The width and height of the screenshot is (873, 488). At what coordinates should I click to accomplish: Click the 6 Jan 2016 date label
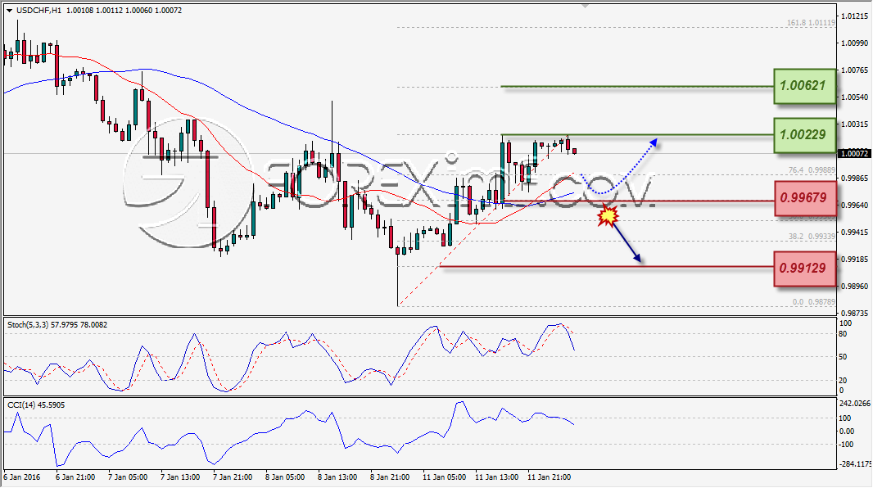tap(22, 477)
